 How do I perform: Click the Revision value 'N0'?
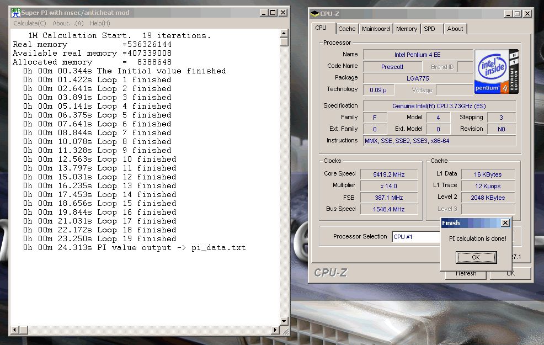coord(502,129)
